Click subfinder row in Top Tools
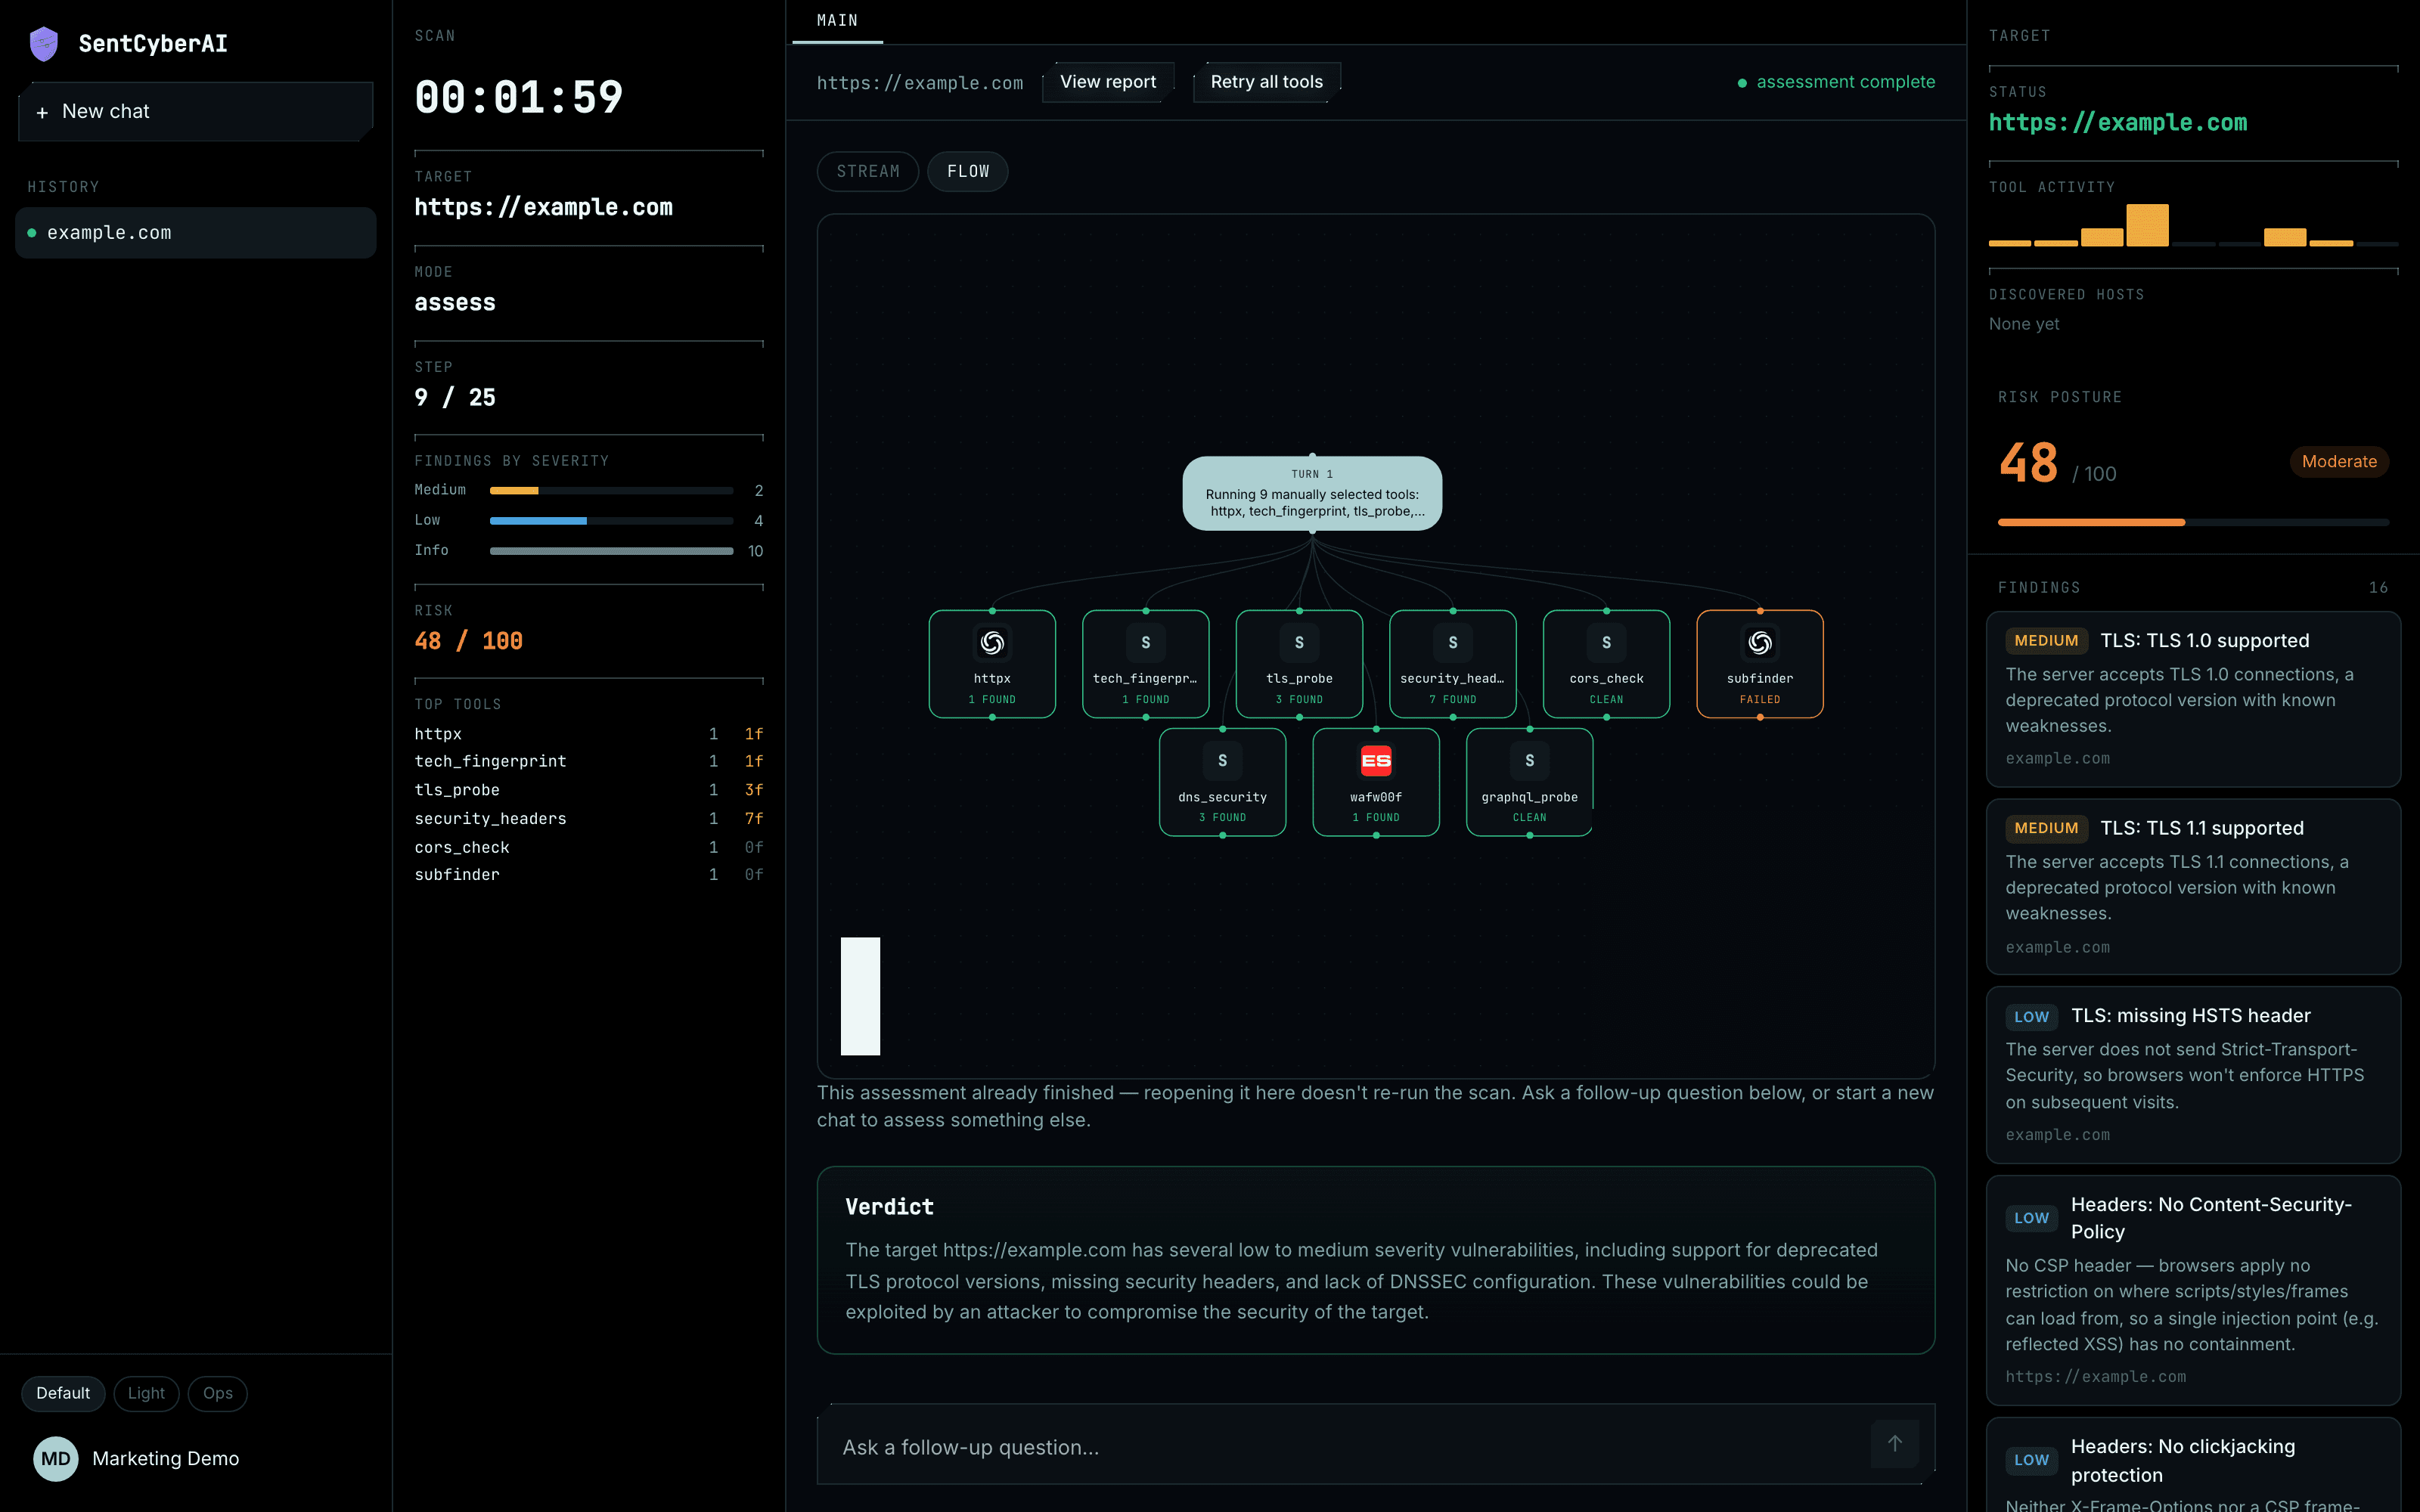Viewport: 2420px width, 1512px height. [x=588, y=874]
